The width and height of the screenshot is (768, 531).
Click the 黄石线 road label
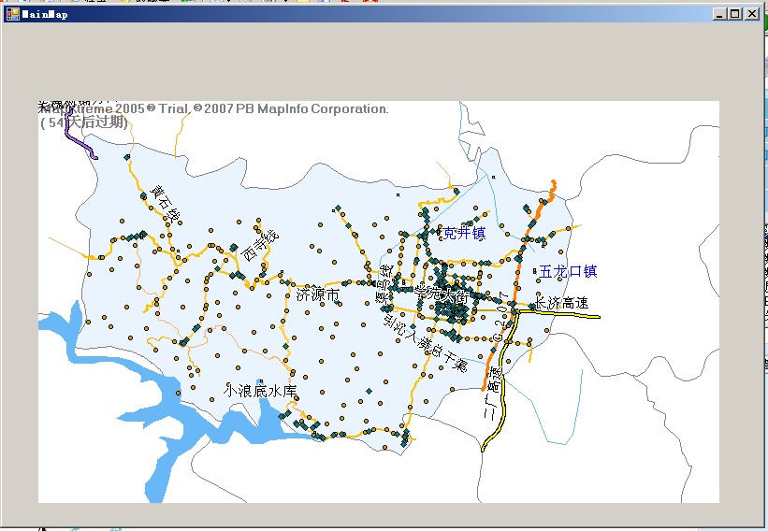click(166, 204)
